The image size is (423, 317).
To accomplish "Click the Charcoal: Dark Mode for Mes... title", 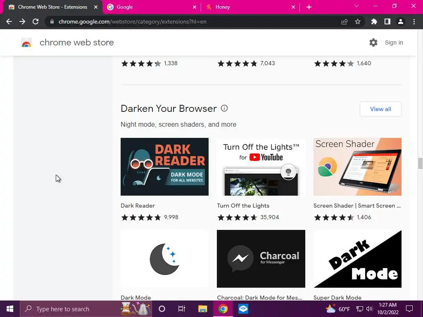I will click(x=259, y=298).
